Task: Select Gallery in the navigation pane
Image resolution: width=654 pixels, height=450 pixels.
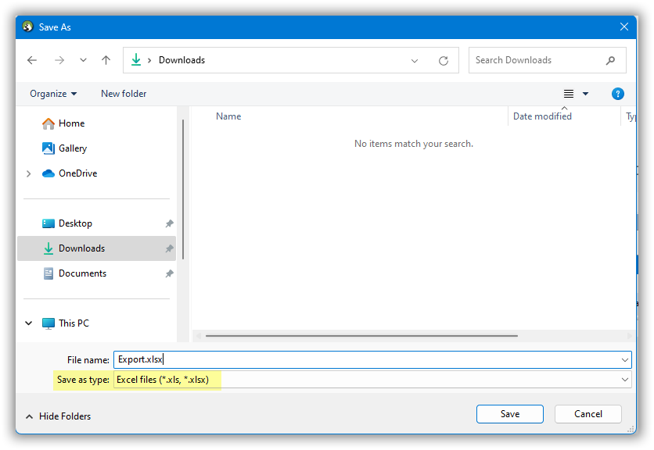Action: pyautogui.click(x=72, y=148)
